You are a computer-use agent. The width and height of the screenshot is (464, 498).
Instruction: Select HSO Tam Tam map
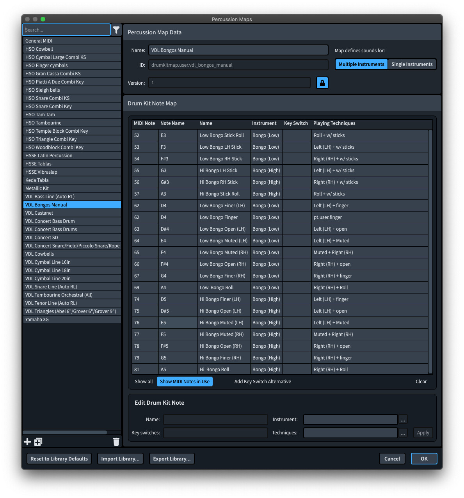72,114
